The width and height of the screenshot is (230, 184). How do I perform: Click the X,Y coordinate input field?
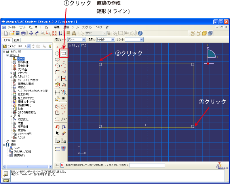point(147,165)
